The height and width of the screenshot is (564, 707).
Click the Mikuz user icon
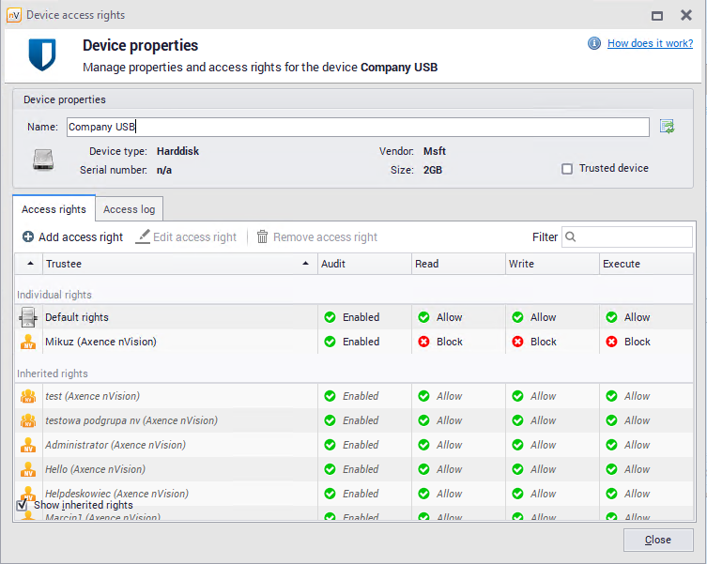click(28, 342)
